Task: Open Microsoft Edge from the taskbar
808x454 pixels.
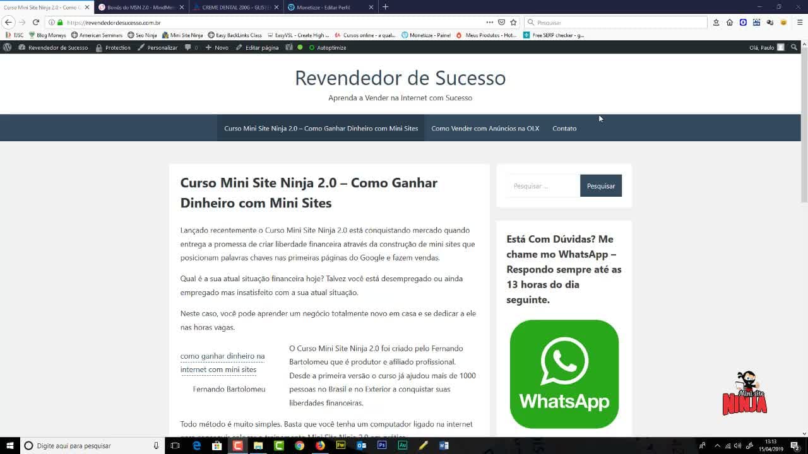Action: coord(196,445)
